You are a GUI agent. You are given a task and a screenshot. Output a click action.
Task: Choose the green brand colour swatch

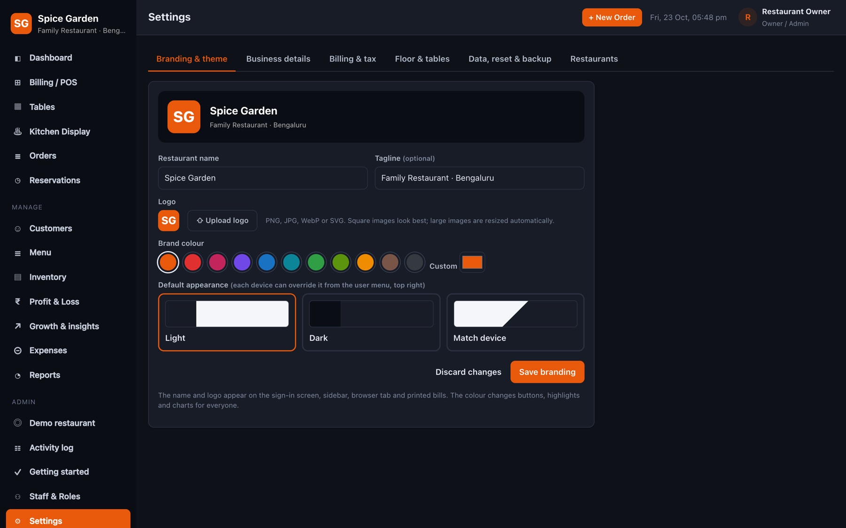point(316,262)
